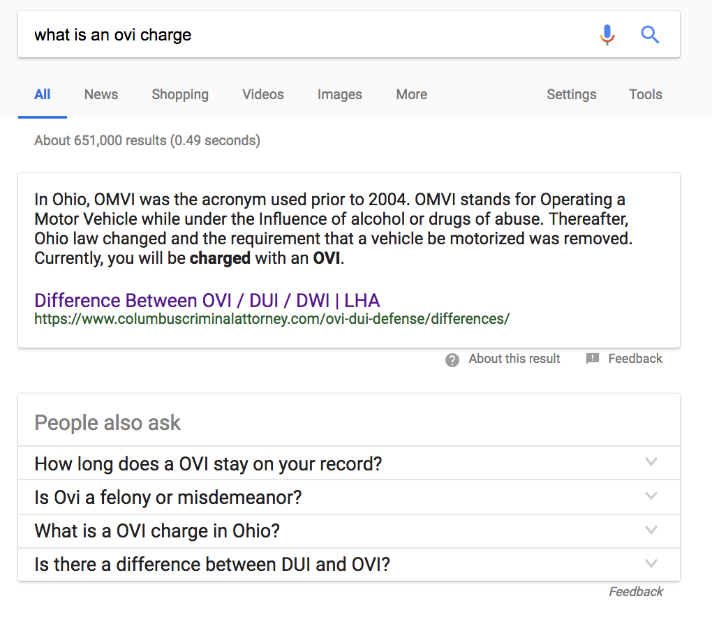
Task: Expand 'How long does a OVI stay' chevron
Action: coord(651,462)
